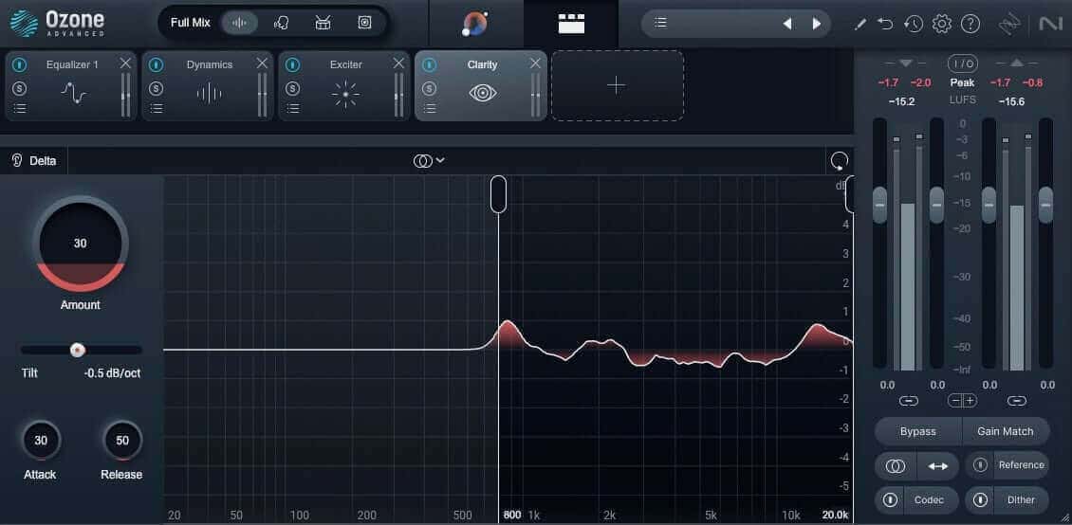Select the vocal focus head icon
The image size is (1072, 525).
(281, 23)
